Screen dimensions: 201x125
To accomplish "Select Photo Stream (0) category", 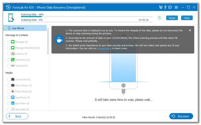I will pyautogui.click(x=23, y=86).
